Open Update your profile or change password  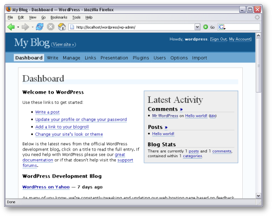(x=81, y=120)
